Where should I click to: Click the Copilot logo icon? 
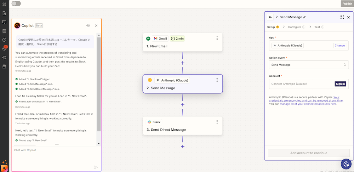(17, 26)
